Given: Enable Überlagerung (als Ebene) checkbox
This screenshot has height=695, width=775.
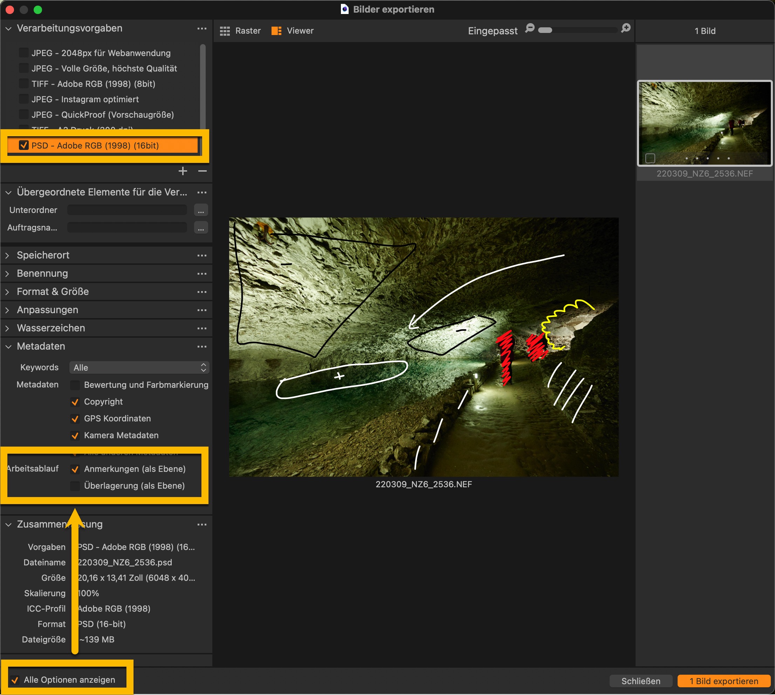Looking at the screenshot, I should coord(75,486).
